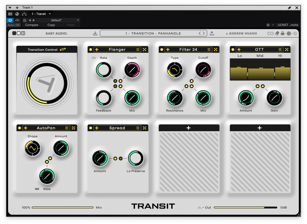Add new item with plus in title bar
The height and width of the screenshot is (224, 307).
[17, 8]
